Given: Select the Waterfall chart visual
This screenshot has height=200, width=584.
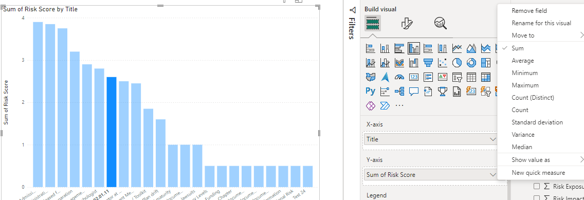Looking at the screenshot, I should pyautogui.click(x=414, y=63).
